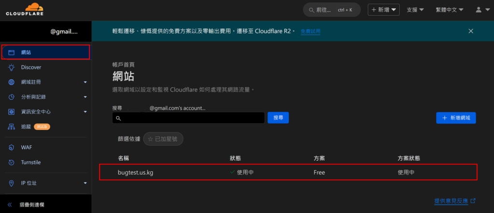Collapse sidebar using double-chevron icon
This screenshot has width=494, height=213.
pos(10,205)
